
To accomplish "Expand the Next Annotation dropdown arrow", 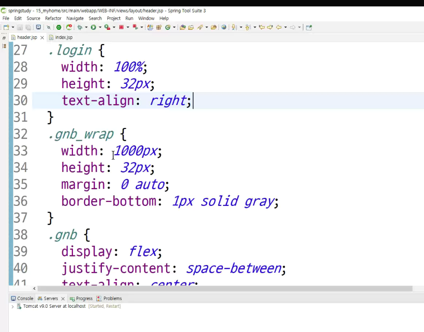I will (241, 27).
